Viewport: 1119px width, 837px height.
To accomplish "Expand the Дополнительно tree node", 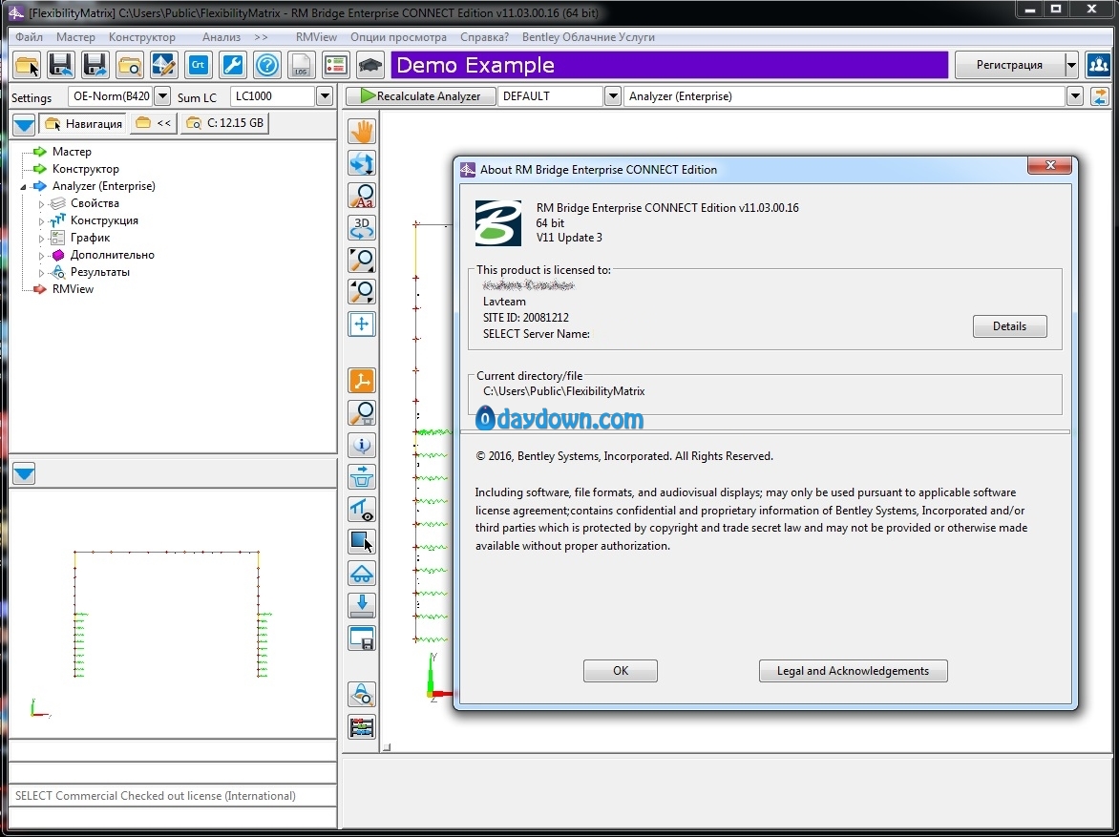I will [x=41, y=256].
